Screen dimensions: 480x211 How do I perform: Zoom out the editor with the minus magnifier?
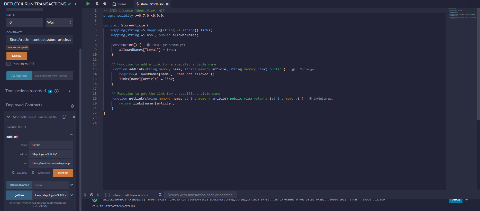[x=97, y=4]
